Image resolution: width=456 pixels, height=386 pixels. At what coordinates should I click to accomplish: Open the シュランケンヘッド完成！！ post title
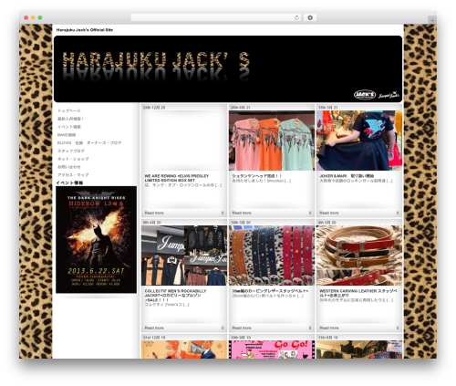pyautogui.click(x=257, y=176)
